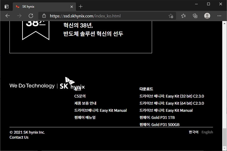Viewport: 227px width, 151px height.
Task: Go back to the previous page
Action: [8, 16]
